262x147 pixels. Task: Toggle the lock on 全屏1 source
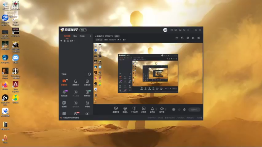tap(65, 41)
